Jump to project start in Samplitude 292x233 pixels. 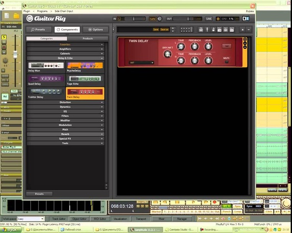tap(200, 219)
